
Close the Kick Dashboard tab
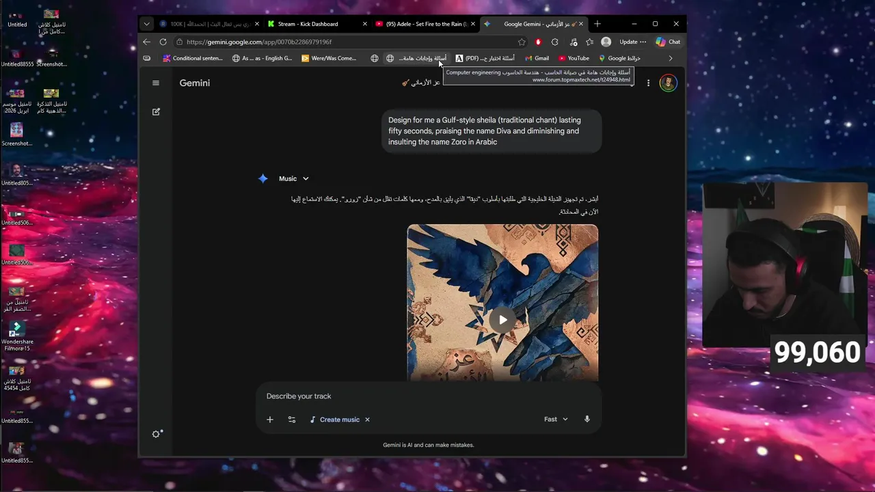(x=364, y=24)
